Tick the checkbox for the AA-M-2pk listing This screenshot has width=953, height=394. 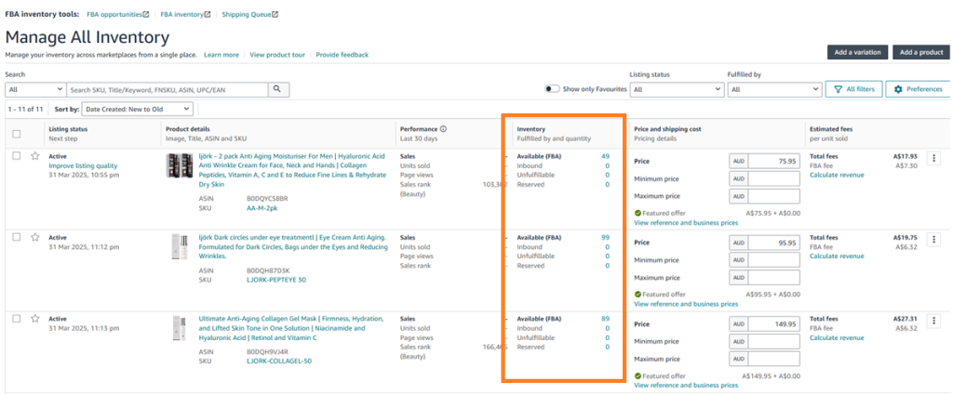pyautogui.click(x=17, y=156)
